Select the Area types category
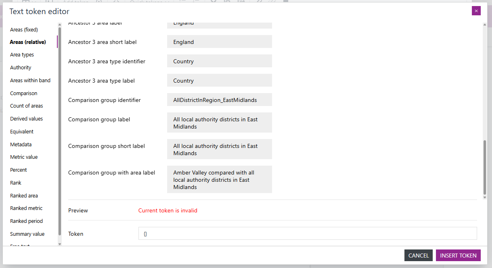This screenshot has height=268, width=492. click(22, 54)
